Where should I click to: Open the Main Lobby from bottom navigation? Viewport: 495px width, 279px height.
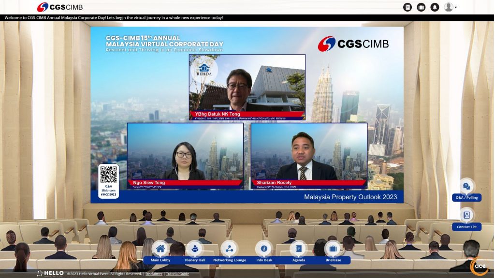tap(160, 251)
